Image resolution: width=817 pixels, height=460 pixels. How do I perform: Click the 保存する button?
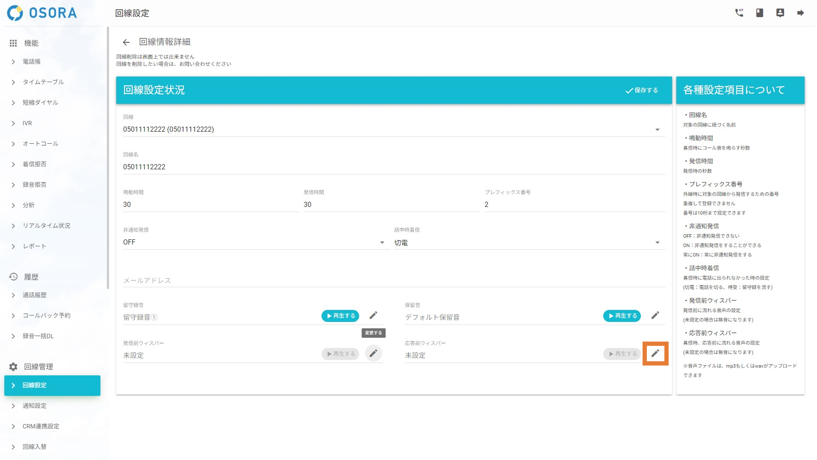(x=642, y=90)
